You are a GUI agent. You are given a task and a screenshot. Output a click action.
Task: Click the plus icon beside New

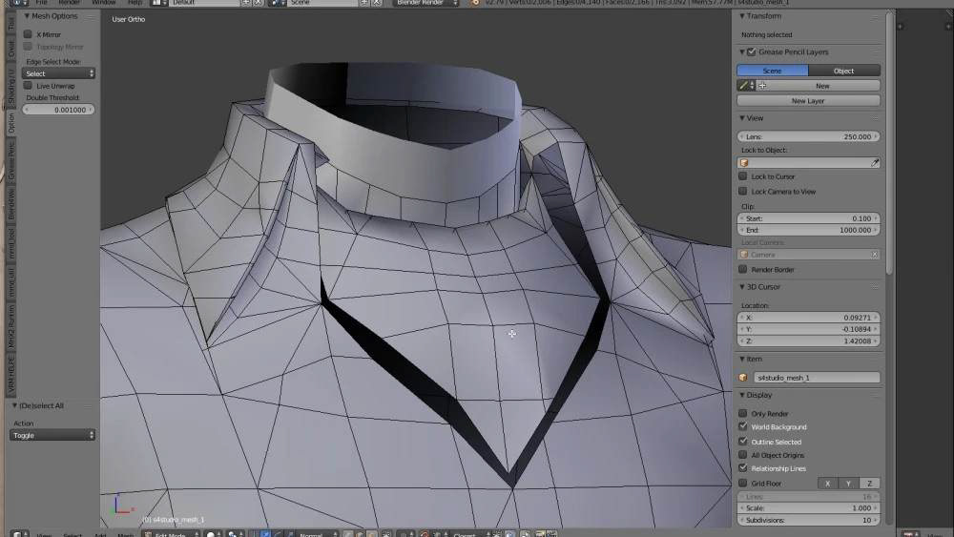point(761,86)
